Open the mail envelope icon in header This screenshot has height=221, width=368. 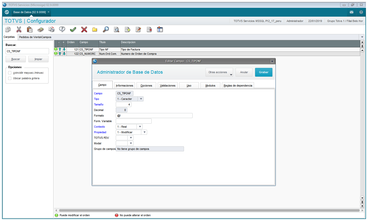coord(352,12)
